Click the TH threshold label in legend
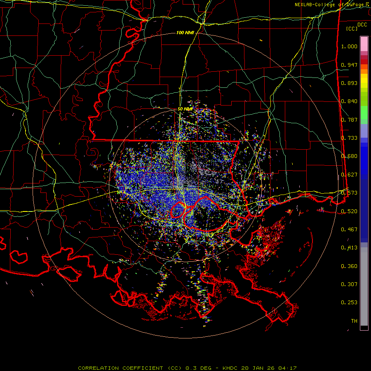 354,321
